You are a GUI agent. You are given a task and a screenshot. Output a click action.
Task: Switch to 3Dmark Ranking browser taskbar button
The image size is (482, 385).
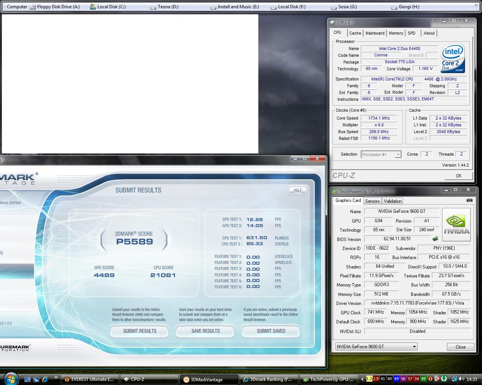tap(269, 379)
